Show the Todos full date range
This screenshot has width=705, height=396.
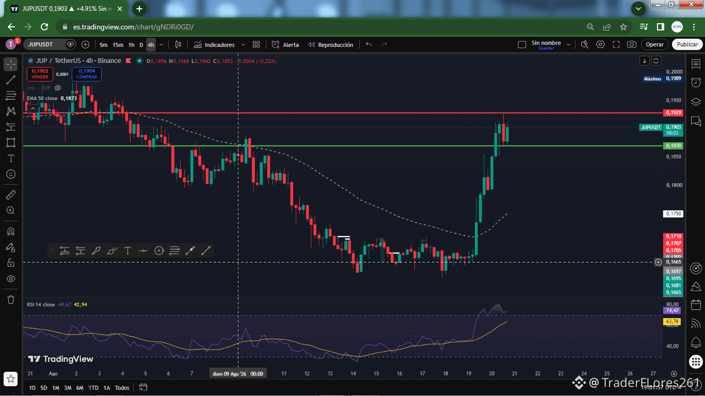[122, 388]
